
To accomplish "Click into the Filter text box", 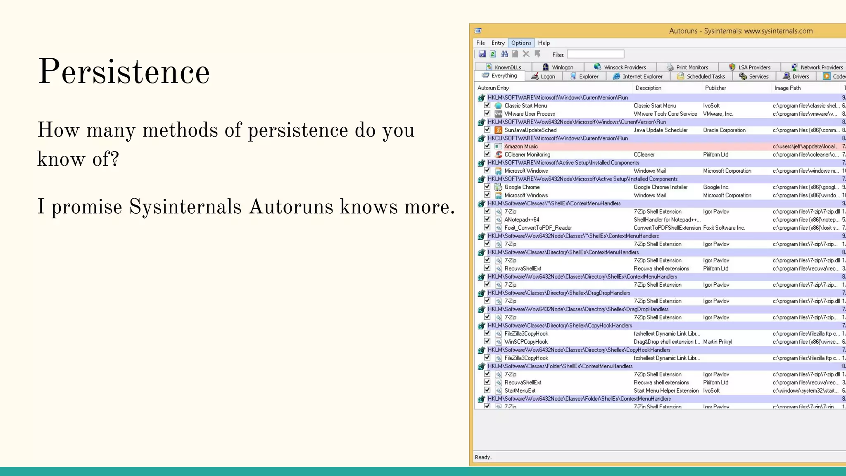I will 595,54.
